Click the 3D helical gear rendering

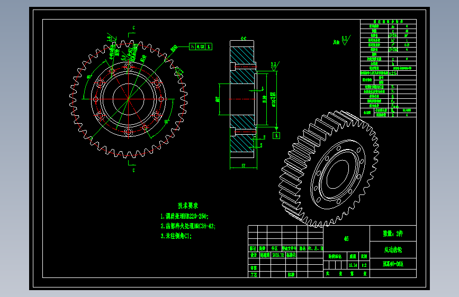click(x=329, y=169)
